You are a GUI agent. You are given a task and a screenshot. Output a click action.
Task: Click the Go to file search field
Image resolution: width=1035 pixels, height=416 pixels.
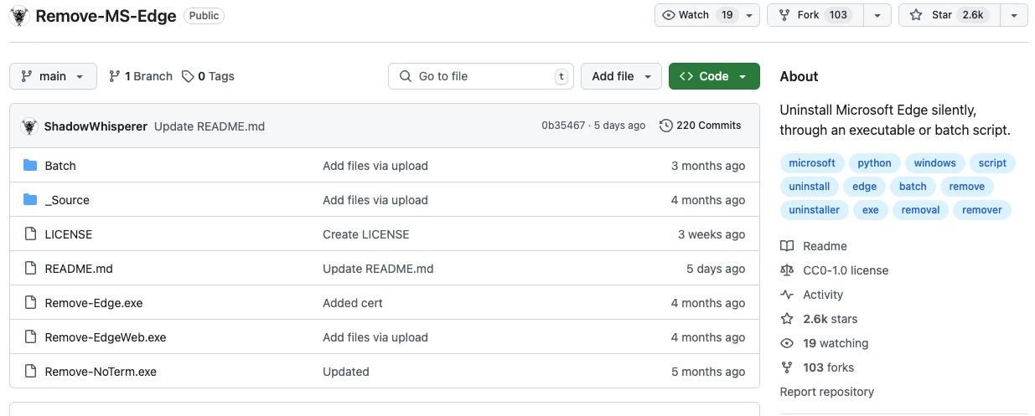coord(481,76)
